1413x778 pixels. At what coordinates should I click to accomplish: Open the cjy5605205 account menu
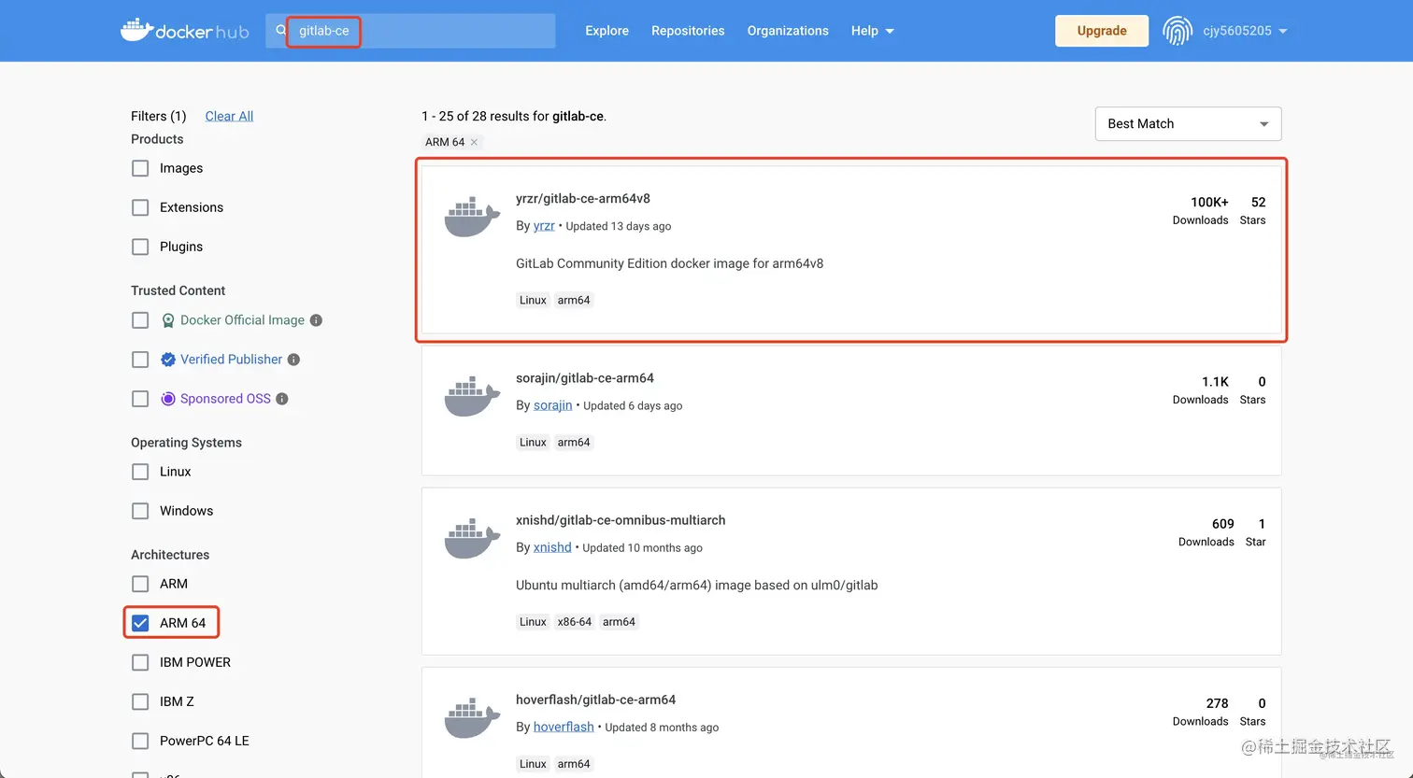(1245, 31)
